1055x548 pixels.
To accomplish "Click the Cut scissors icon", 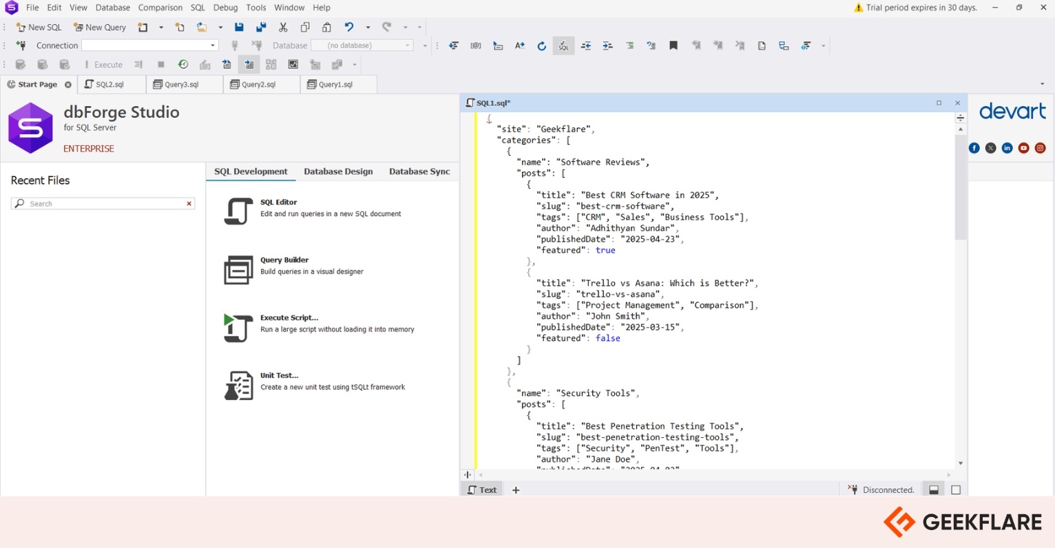I will [283, 27].
